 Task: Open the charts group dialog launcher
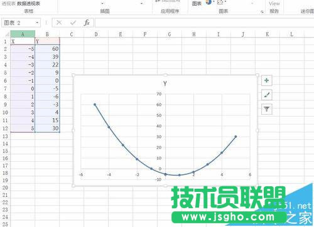coord(262,12)
